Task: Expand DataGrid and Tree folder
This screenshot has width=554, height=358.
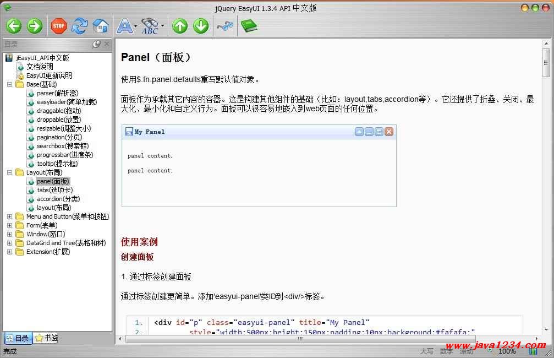Action: click(x=9, y=243)
